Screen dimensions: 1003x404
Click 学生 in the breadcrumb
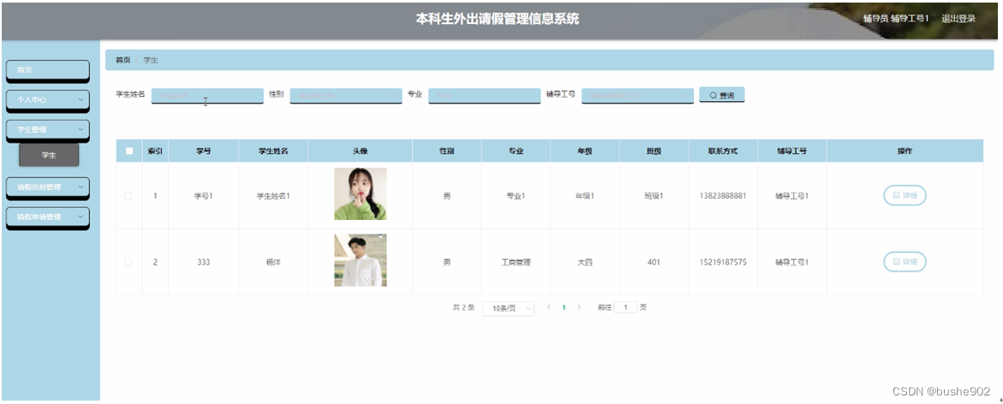[151, 60]
